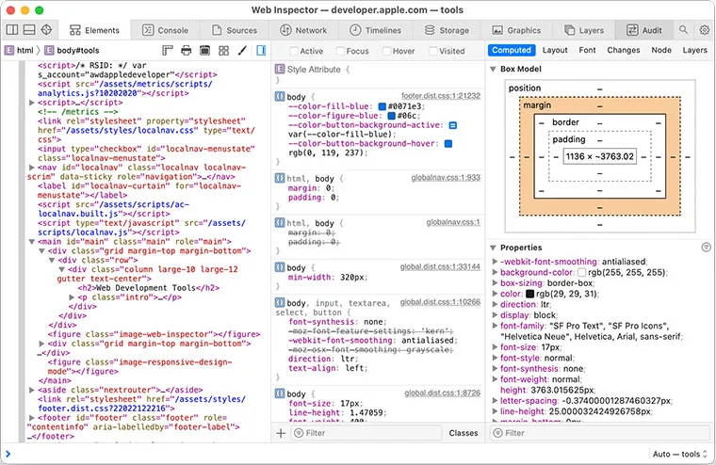Check the Hover pseudo-class checkbox
Viewport: 716px width, 465px height.
click(384, 51)
